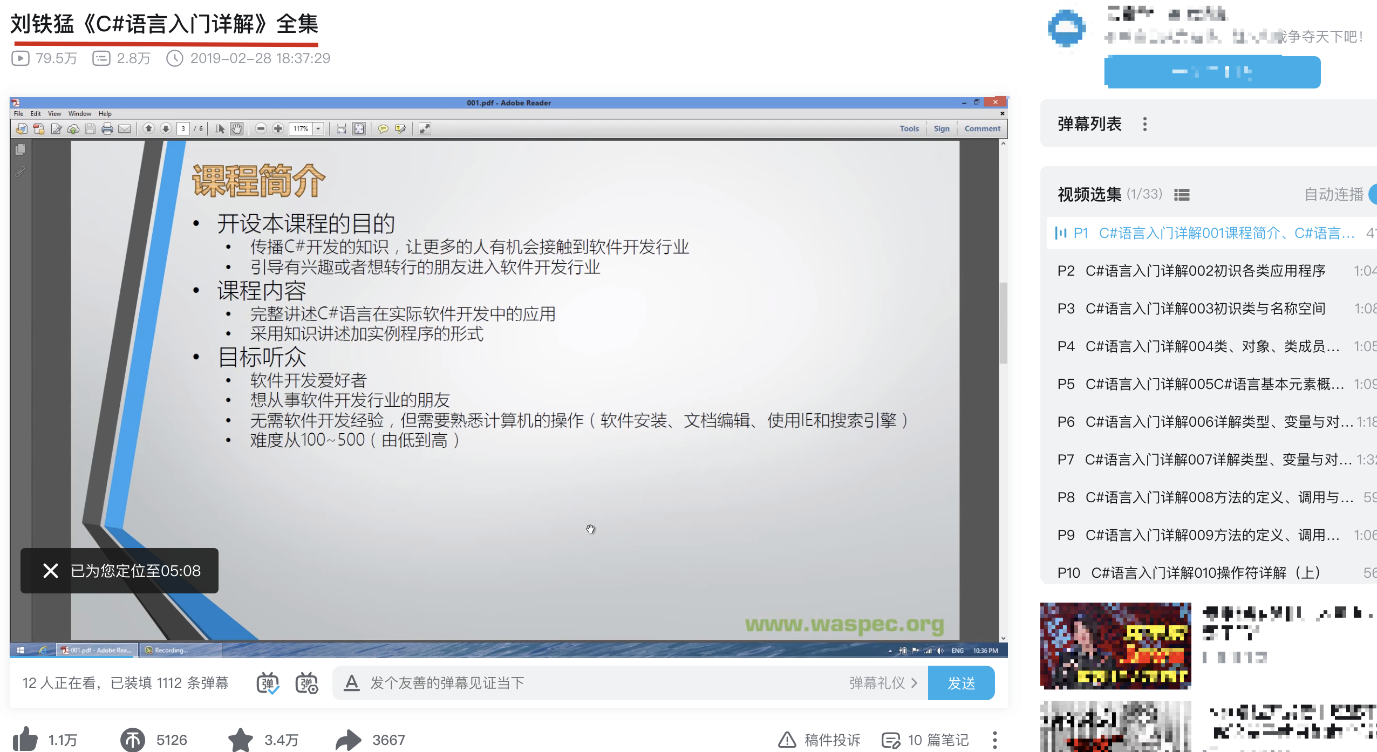Screen dimensions: 1377x752
Task: Give a coin to the video
Action: tap(135, 739)
